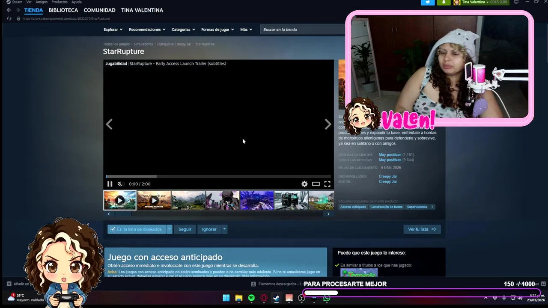Click the thumbnail strip horizontal scrollbar
The image size is (548, 308).
pyautogui.click(x=218, y=214)
